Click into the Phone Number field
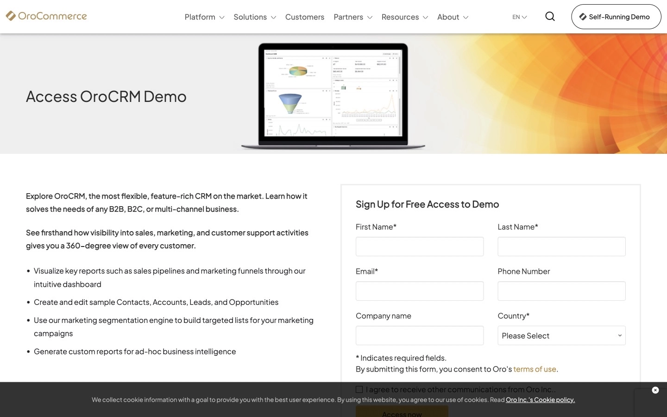The image size is (667, 417). (561, 291)
